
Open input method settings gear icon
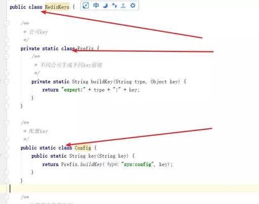point(133,6)
